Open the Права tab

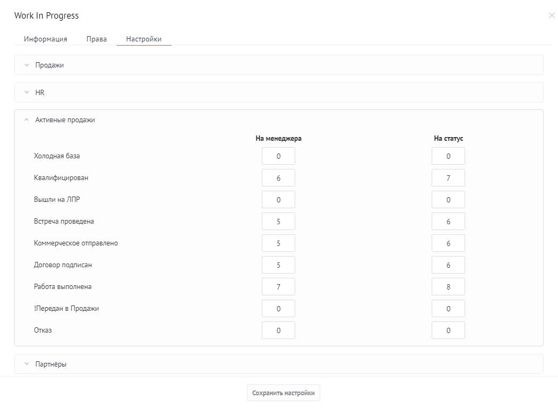97,39
